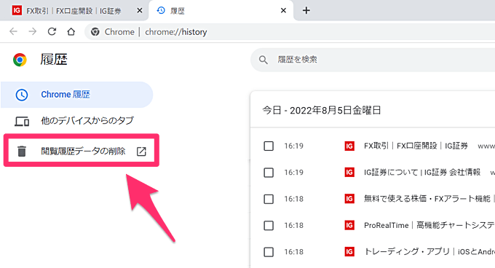Go forward with the browser forward arrow
The height and width of the screenshot is (268, 495).
(33, 31)
